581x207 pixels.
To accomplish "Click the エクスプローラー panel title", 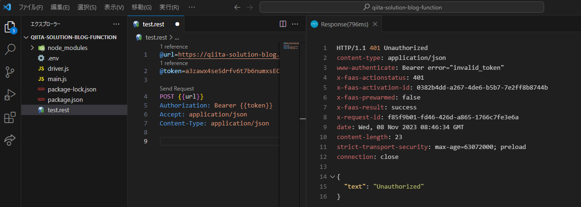I will pos(45,24).
